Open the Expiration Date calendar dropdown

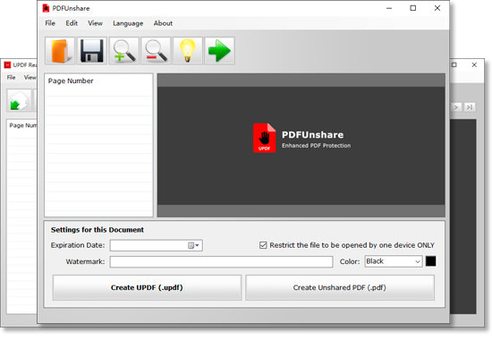pyautogui.click(x=193, y=245)
